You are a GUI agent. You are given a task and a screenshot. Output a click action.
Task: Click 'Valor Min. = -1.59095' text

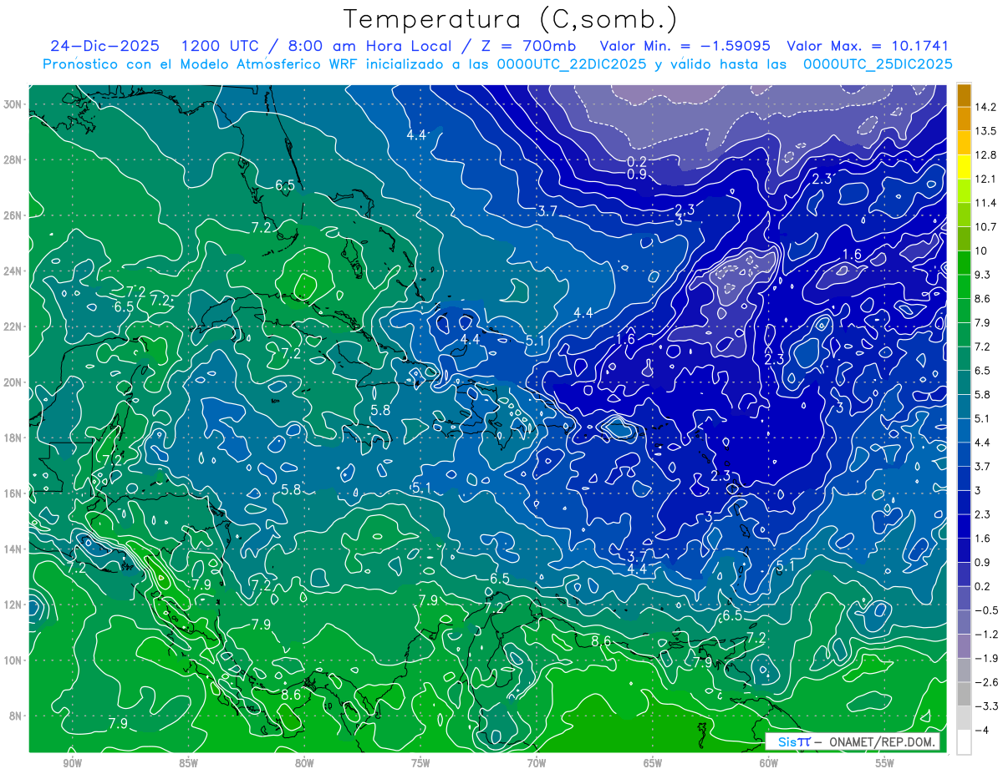685,46
